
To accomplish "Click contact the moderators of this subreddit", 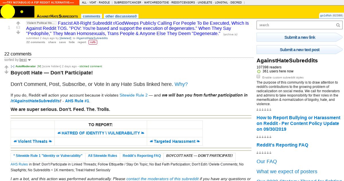I will 163,179.
